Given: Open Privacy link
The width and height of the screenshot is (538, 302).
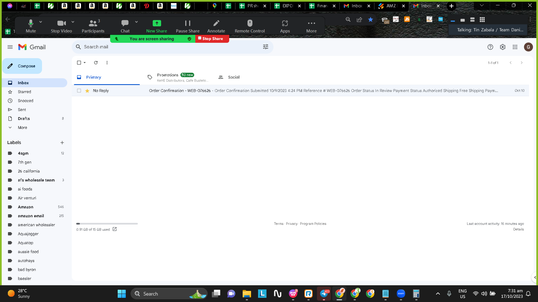Looking at the screenshot, I should [292, 224].
